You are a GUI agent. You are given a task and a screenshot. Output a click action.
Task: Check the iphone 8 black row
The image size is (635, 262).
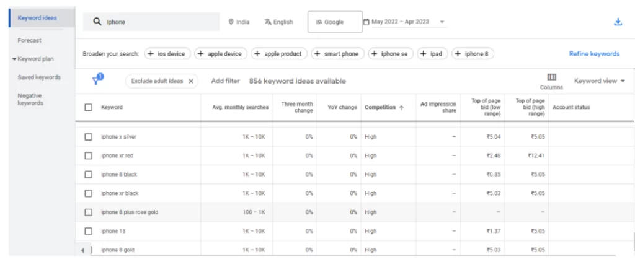click(88, 174)
